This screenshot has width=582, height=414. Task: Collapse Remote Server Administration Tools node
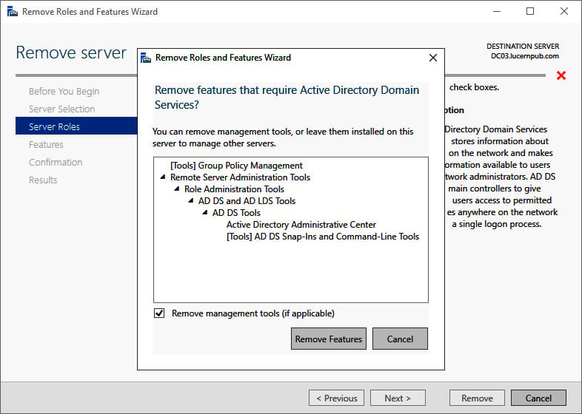tap(163, 177)
